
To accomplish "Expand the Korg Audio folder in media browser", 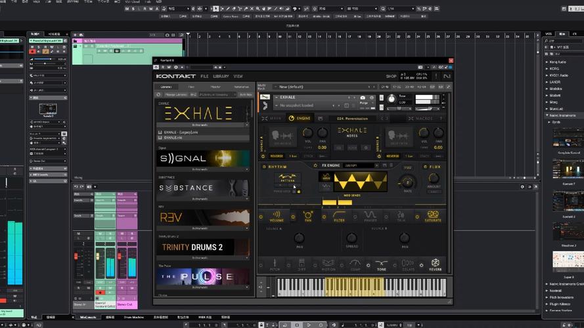I will [x=547, y=62].
